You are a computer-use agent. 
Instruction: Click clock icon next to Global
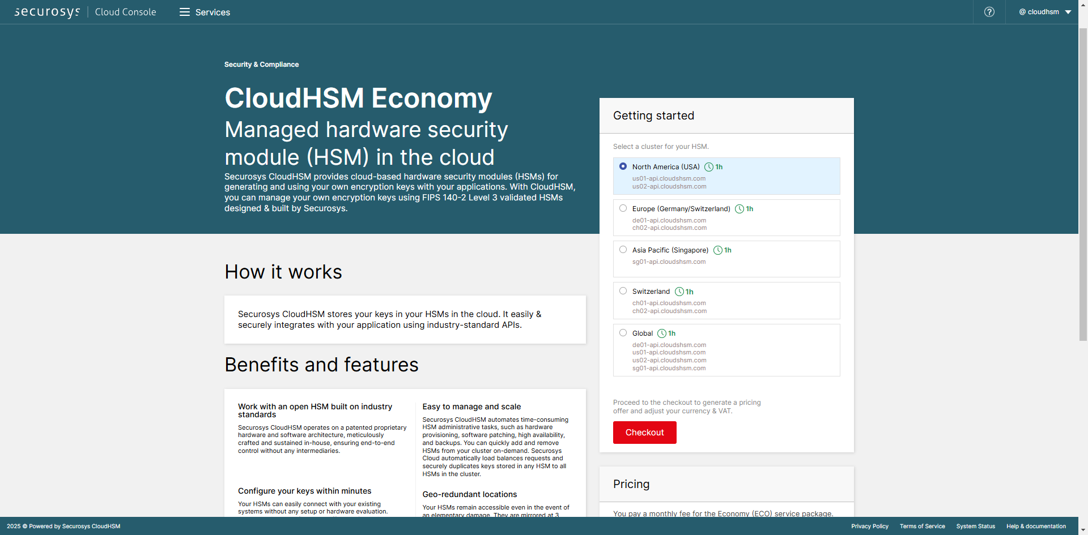(661, 333)
